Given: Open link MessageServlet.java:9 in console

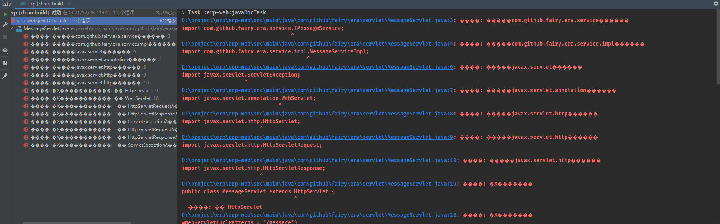Looking at the screenshot, I should 317,137.
